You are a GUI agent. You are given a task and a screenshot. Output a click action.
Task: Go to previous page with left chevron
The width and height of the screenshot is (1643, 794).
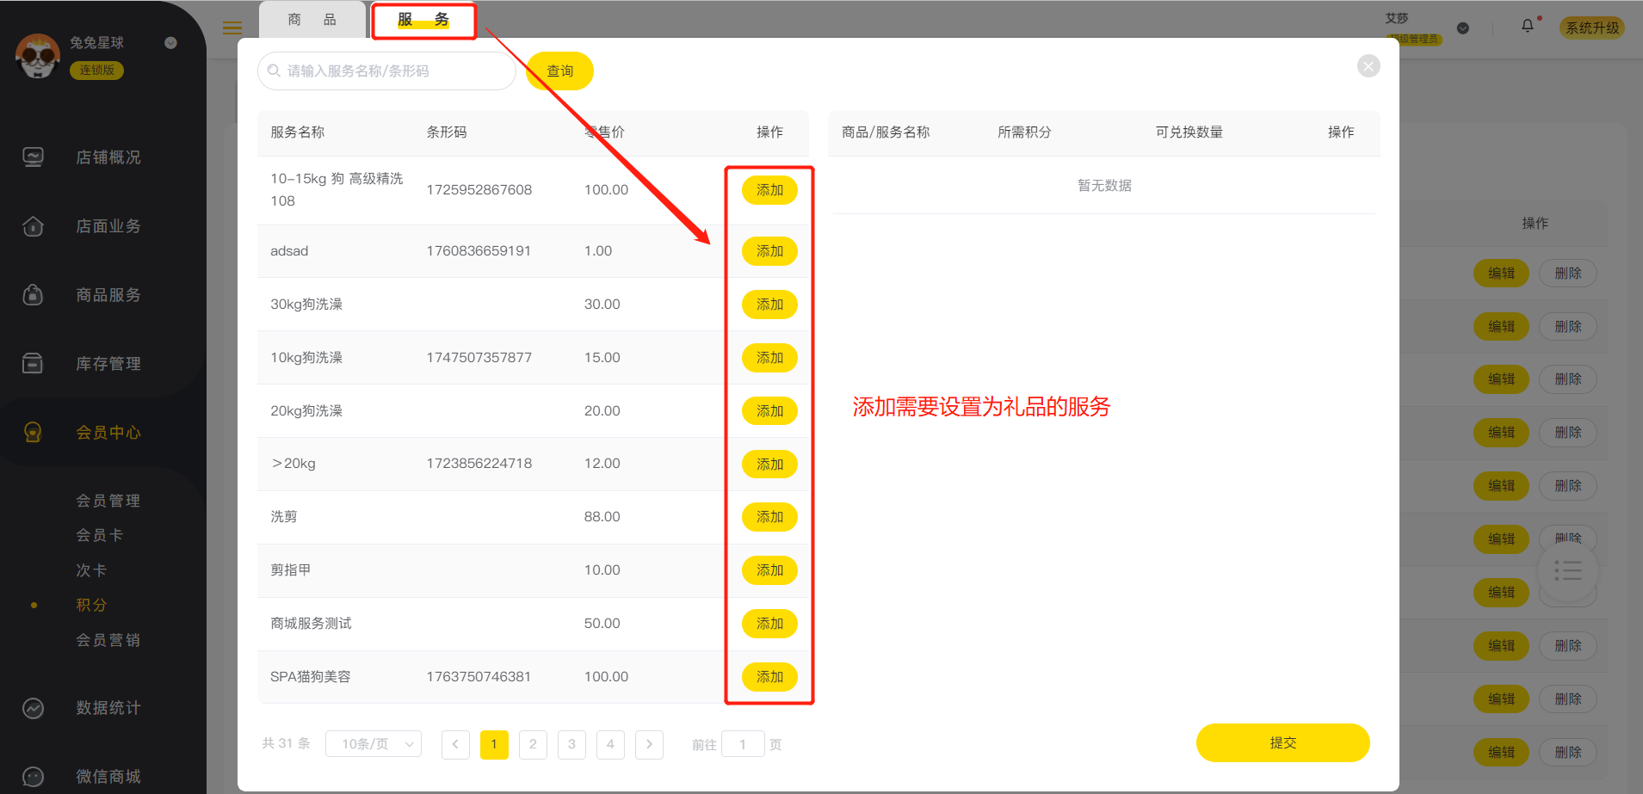point(455,744)
